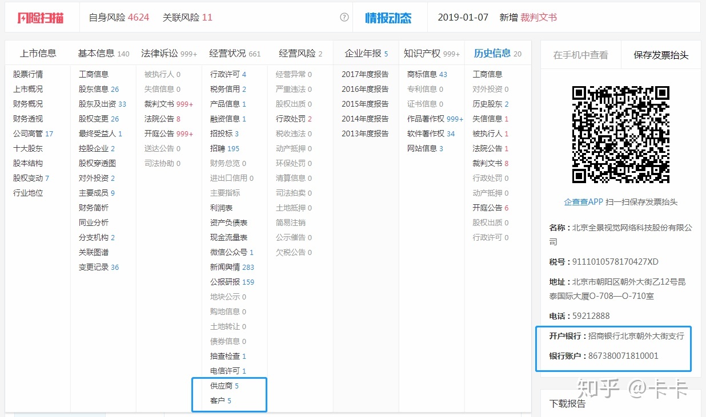The width and height of the screenshot is (706, 417).
Task: Open the 历史信息 tab
Action: 498,53
